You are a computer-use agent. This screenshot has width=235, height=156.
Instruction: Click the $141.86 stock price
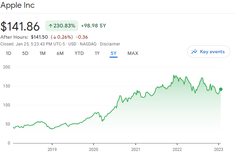pos(20,26)
